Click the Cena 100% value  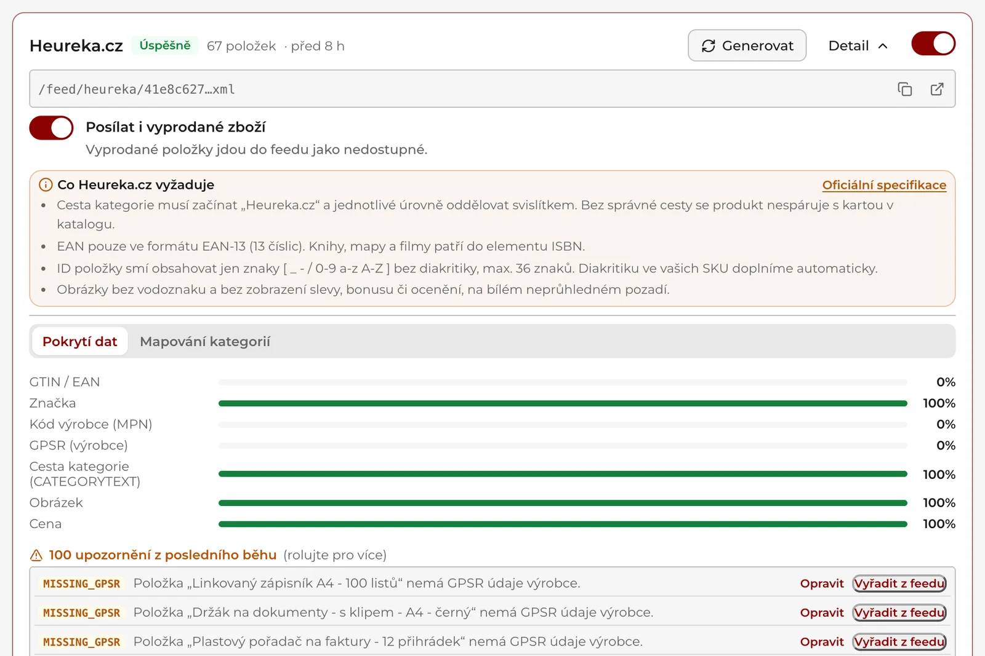[x=939, y=524]
